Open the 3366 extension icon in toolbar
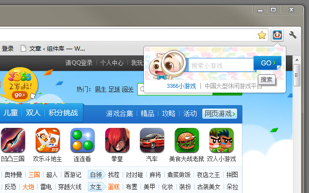Image resolution: width=309 pixels, height=193 pixels. coord(277,35)
